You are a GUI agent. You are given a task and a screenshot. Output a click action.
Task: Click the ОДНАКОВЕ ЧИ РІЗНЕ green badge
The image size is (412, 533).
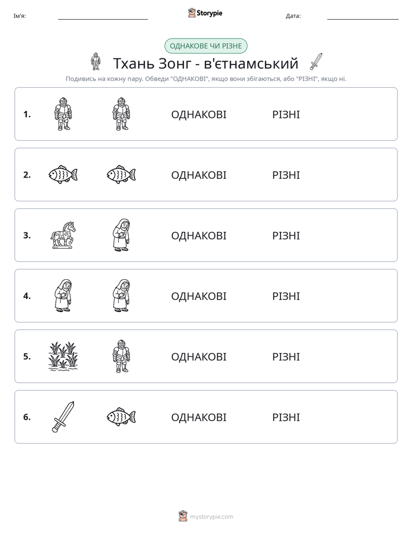click(205, 46)
